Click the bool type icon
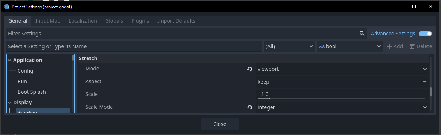The width and height of the screenshot is (441, 135). click(x=321, y=46)
